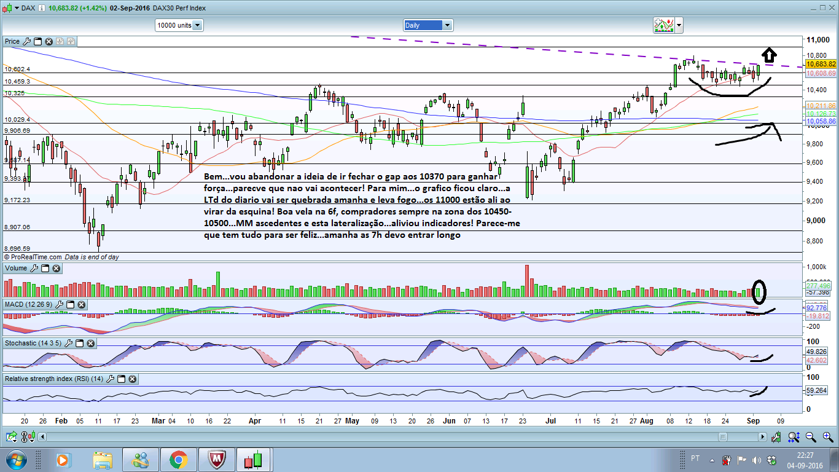Image resolution: width=839 pixels, height=472 pixels.
Task: Open Windows Media Player from taskbar
Action: pyautogui.click(x=63, y=459)
